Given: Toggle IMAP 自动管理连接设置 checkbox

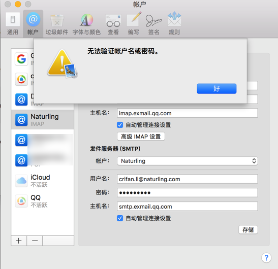Looking at the screenshot, I should 120,125.
